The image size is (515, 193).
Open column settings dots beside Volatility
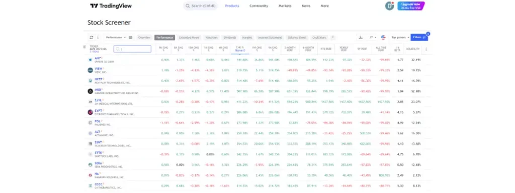426,49
